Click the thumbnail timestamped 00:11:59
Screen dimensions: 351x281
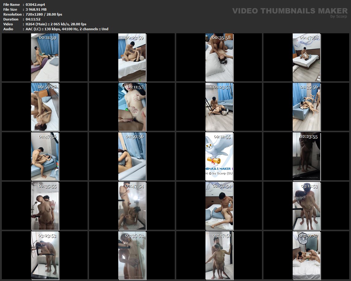(45, 57)
